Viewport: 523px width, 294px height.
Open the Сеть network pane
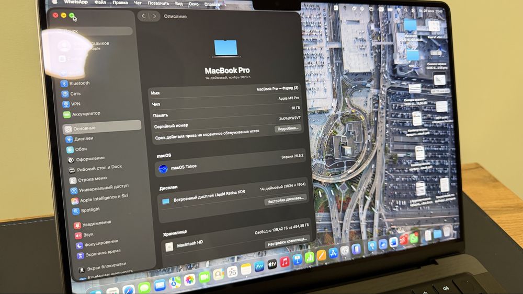coord(71,93)
